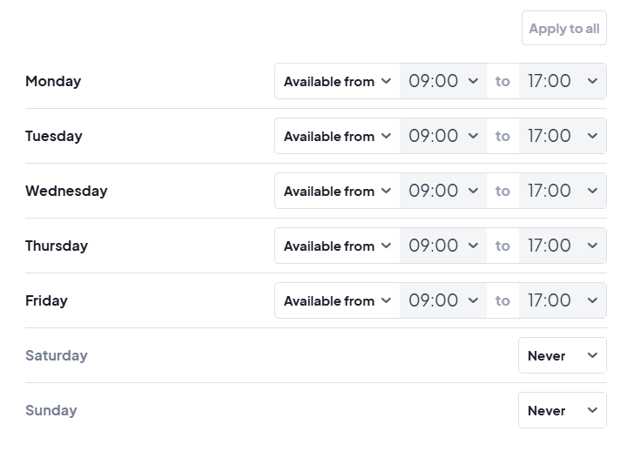Select Wednesday's 09:00 start time

click(x=443, y=192)
